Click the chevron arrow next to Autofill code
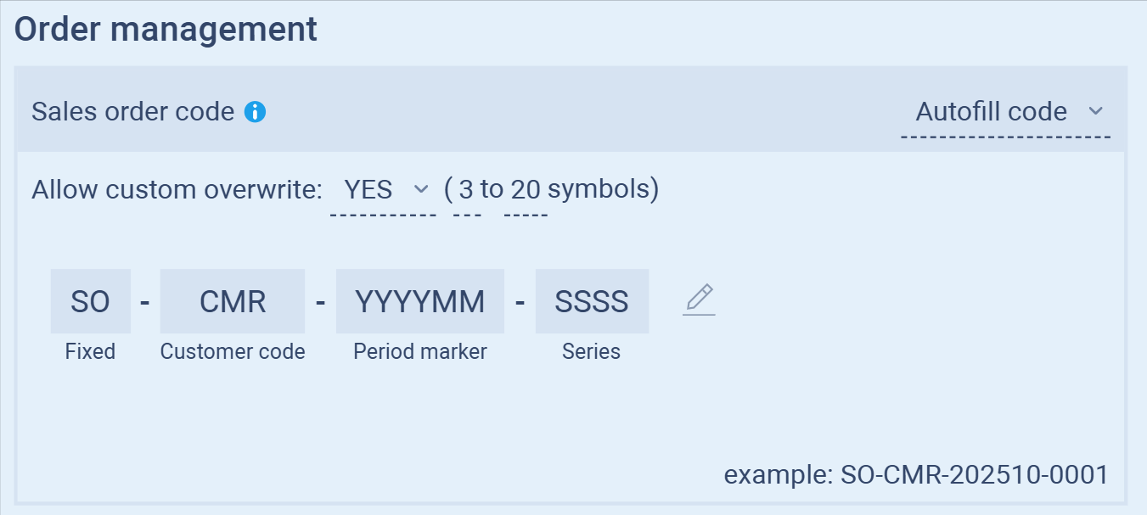Screen dimensions: 1147x515 1095,111
